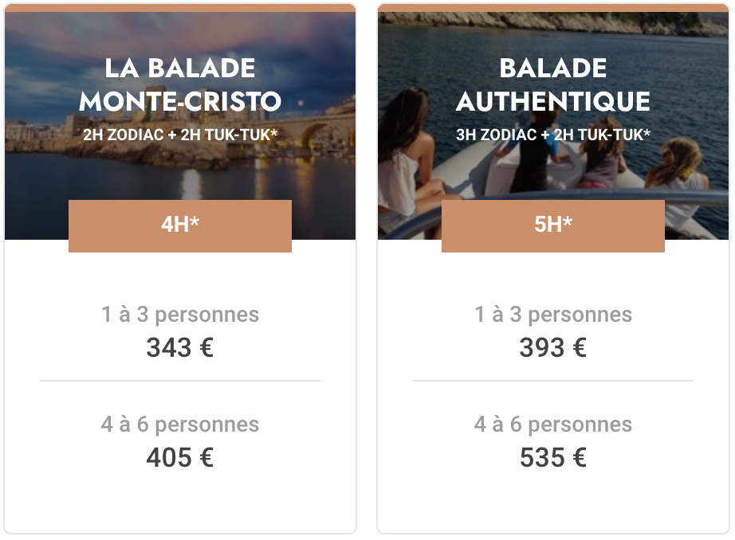Click the 405 € price
This screenshot has width=735, height=540.
pyautogui.click(x=180, y=458)
